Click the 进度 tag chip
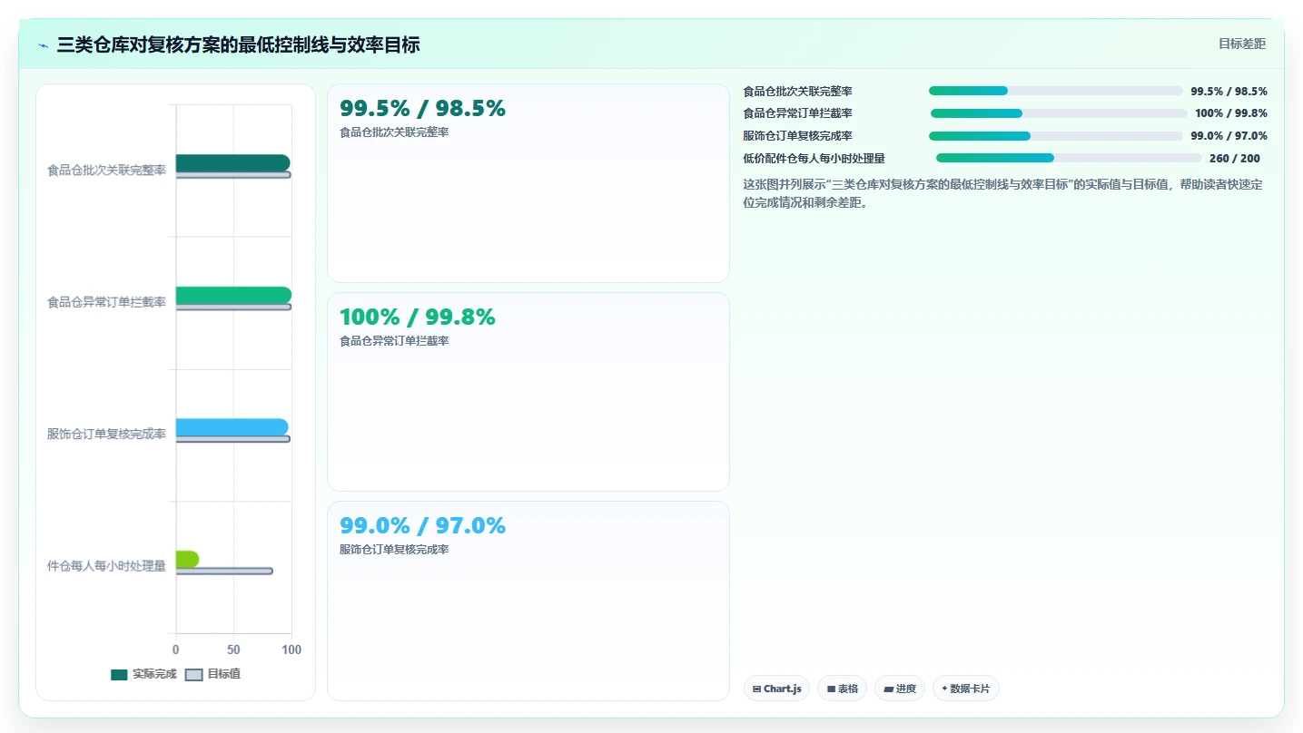The width and height of the screenshot is (1303, 733). pos(900,689)
